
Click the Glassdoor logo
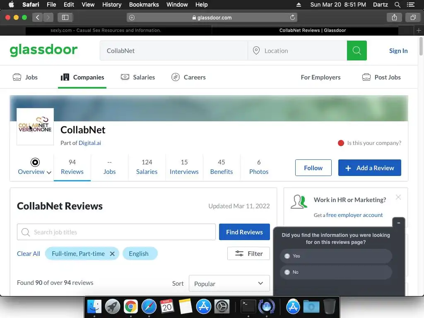click(43, 50)
